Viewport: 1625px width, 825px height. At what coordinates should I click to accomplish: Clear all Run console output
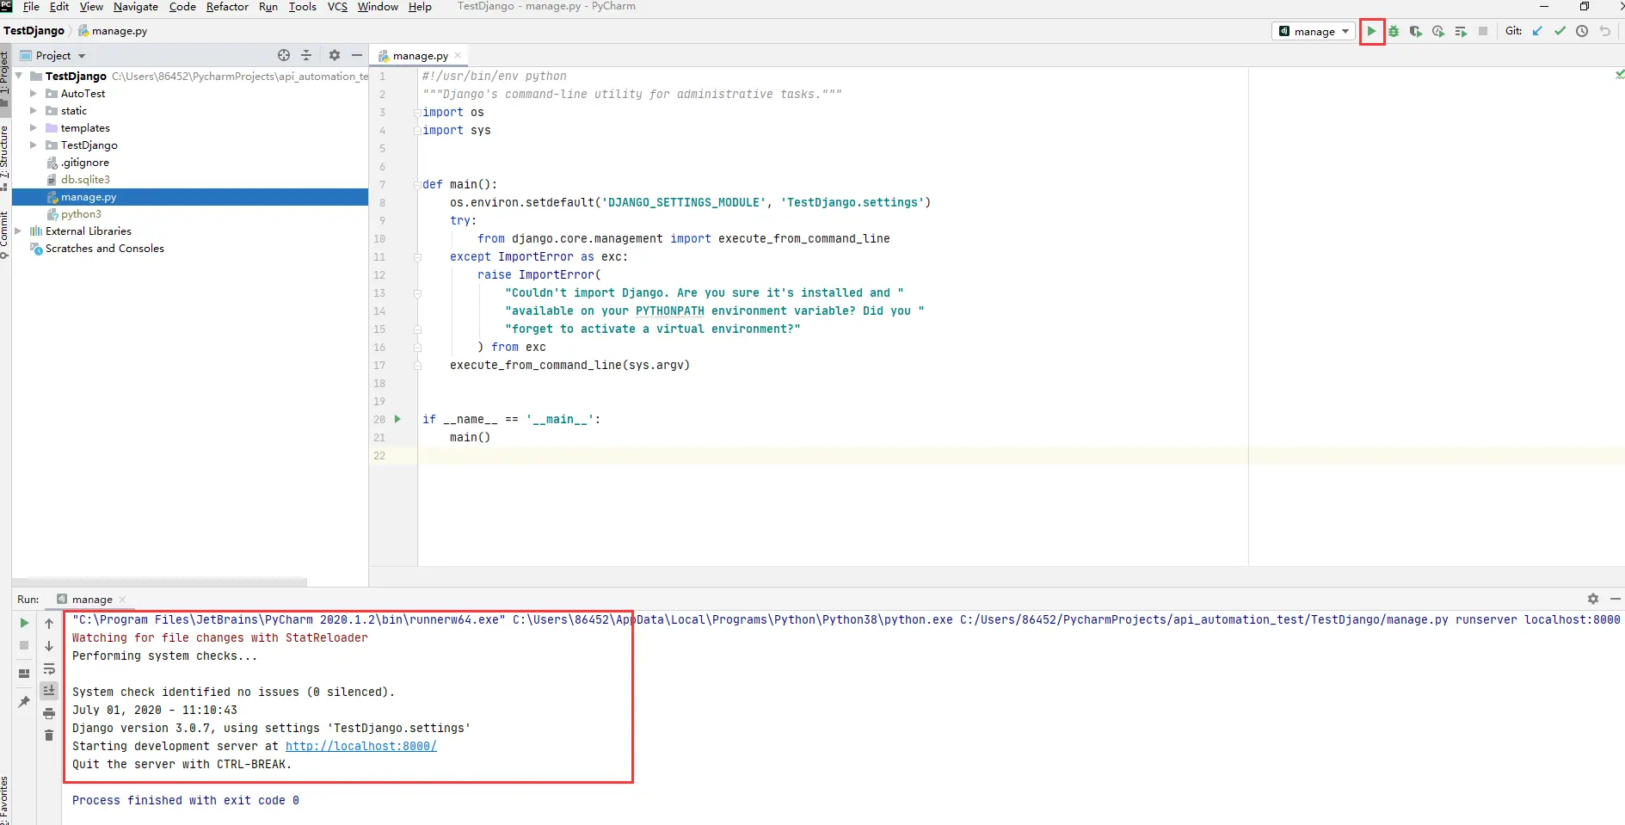(x=49, y=735)
